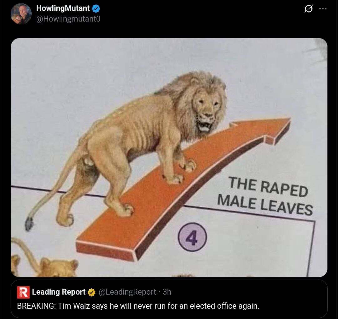Image resolution: width=338 pixels, height=319 pixels.
Task: Click the image caption ending in MALE LEAVES
Action: [265, 196]
